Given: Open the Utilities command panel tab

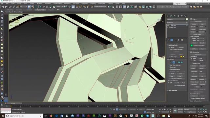Looking at the screenshot, I should (185, 16).
